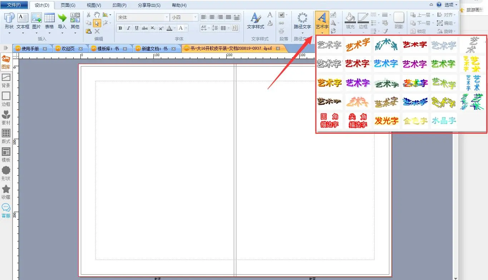The height and width of the screenshot is (280, 488).
Task: Insert a table using 表格 icon
Action: (x=49, y=21)
